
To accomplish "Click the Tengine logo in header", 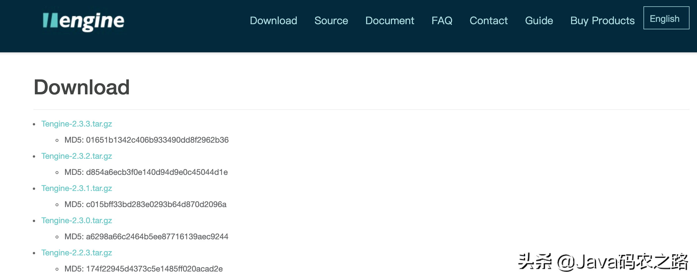I will 83,21.
